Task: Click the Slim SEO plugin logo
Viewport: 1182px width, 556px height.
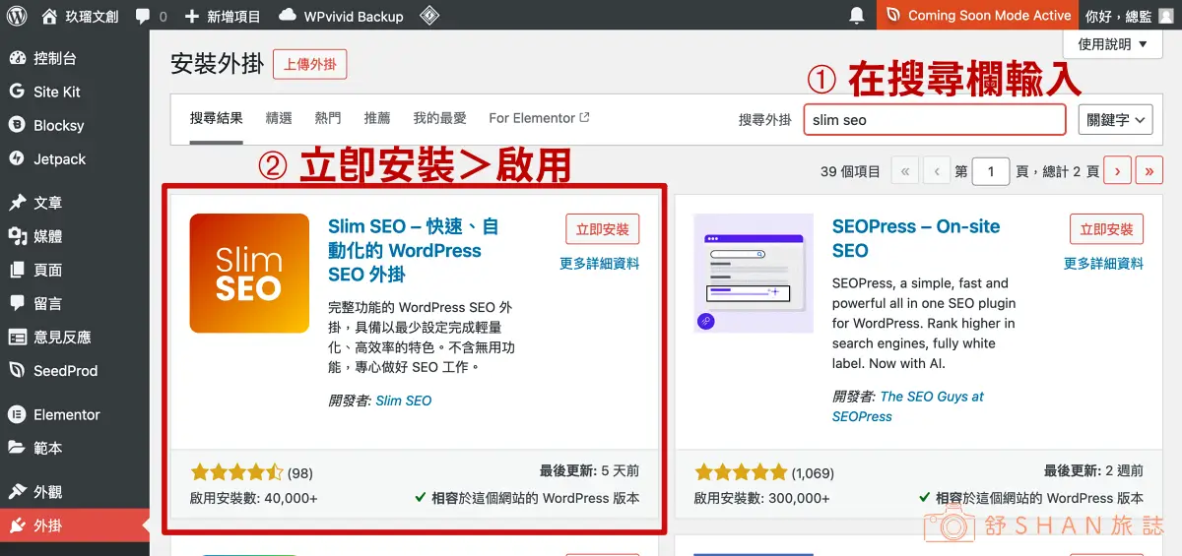Action: click(249, 274)
